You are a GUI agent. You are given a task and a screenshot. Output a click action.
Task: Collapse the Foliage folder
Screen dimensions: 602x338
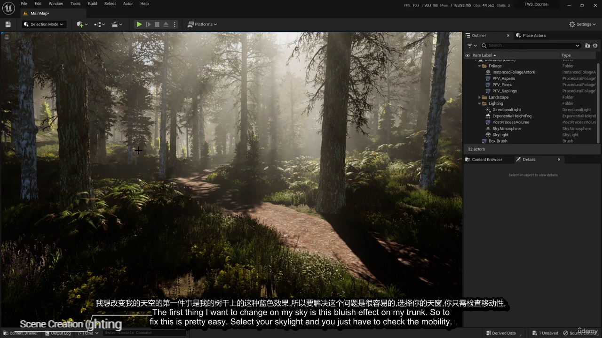click(479, 66)
